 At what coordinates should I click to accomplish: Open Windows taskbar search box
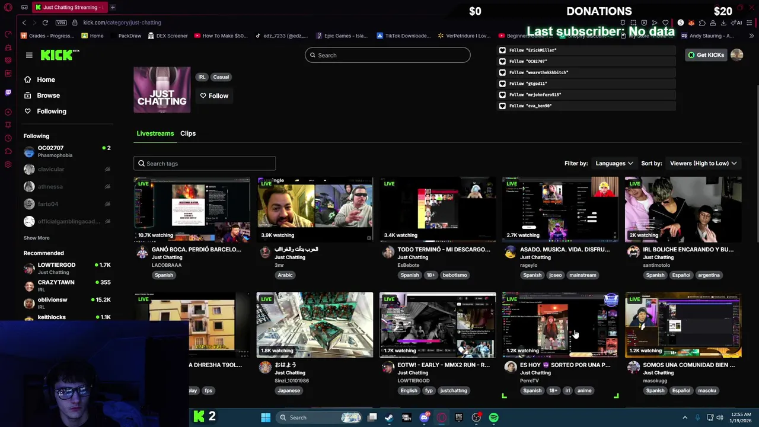(x=320, y=418)
